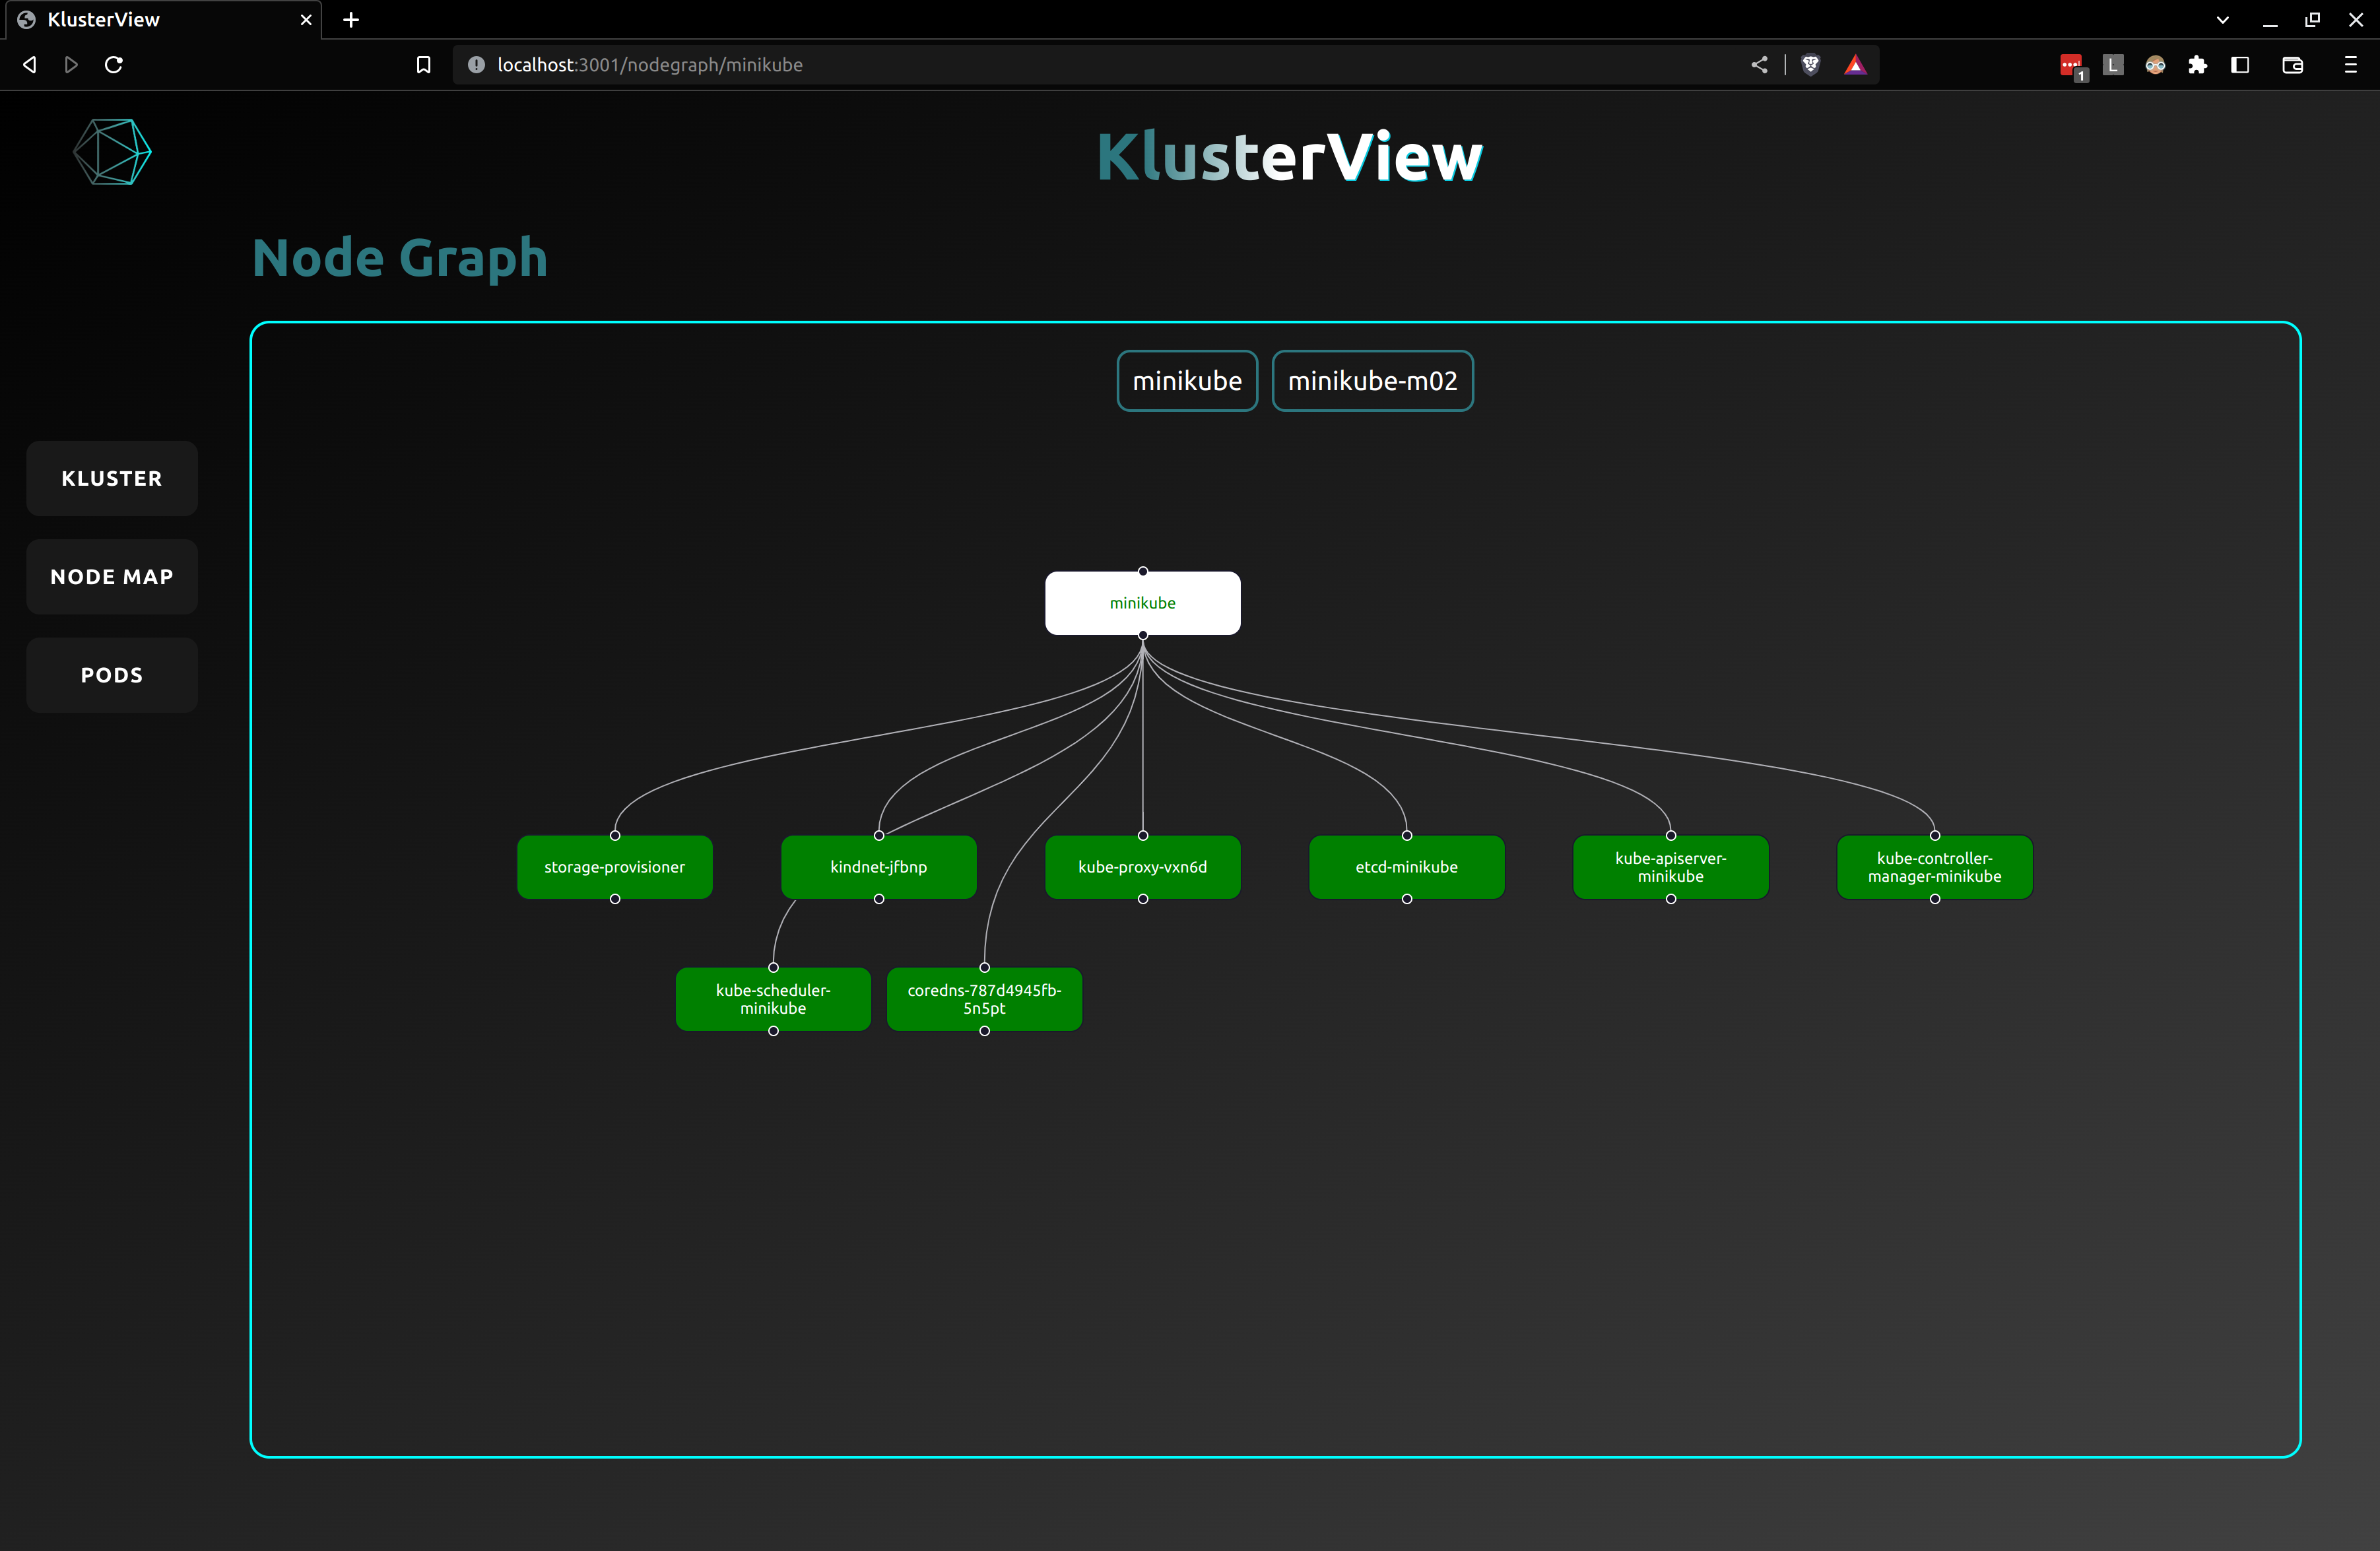Click the kindnet-jfbnp pod node

click(x=879, y=867)
